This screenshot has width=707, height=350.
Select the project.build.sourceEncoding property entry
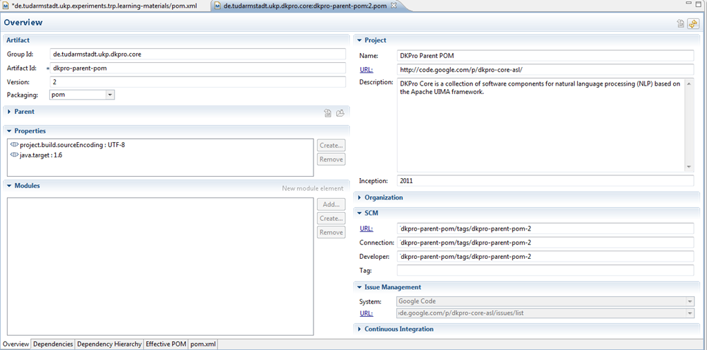pos(68,145)
